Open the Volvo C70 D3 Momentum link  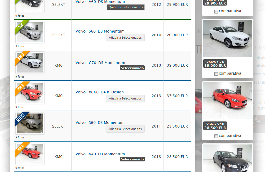coord(100,63)
